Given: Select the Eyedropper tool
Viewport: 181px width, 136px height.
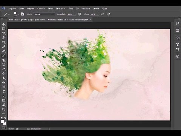Looking at the screenshot, I should point(3,47).
